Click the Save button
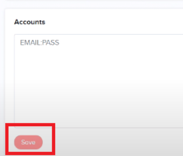The width and height of the screenshot is (183, 156). (x=28, y=142)
